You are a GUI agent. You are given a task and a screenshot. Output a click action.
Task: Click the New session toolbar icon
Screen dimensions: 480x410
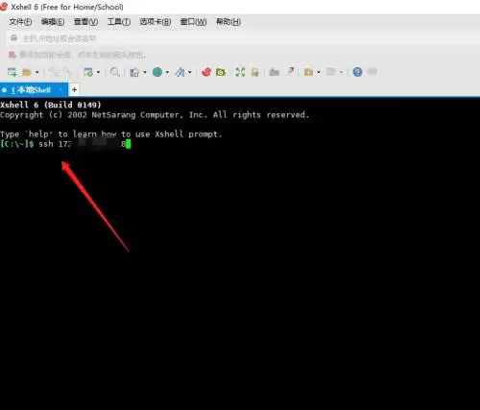point(12,72)
